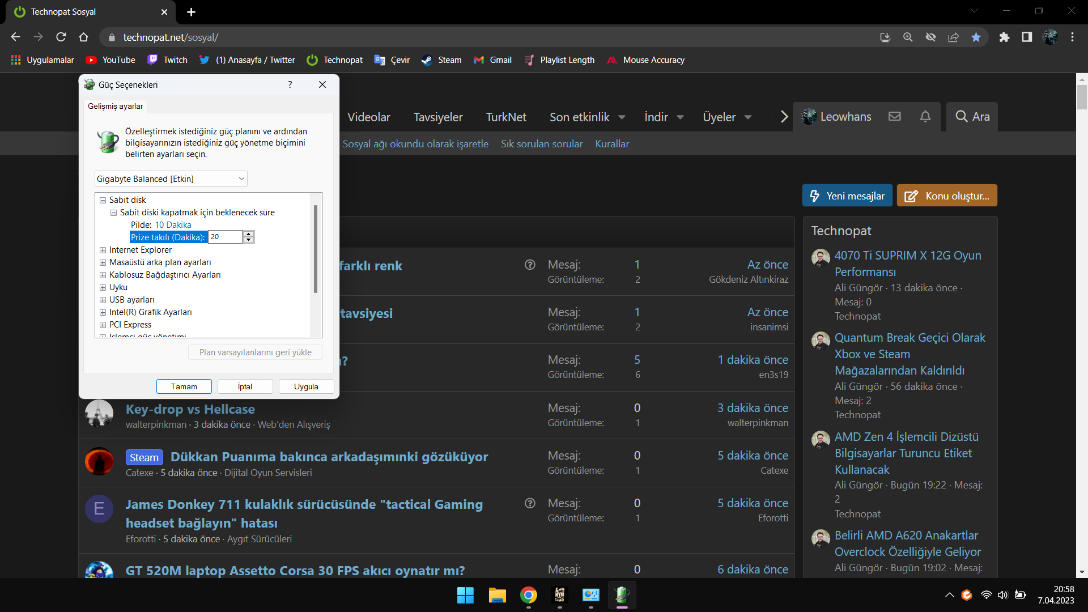Click the Prize takılı minutes input field
The height and width of the screenshot is (612, 1088).
tap(225, 237)
